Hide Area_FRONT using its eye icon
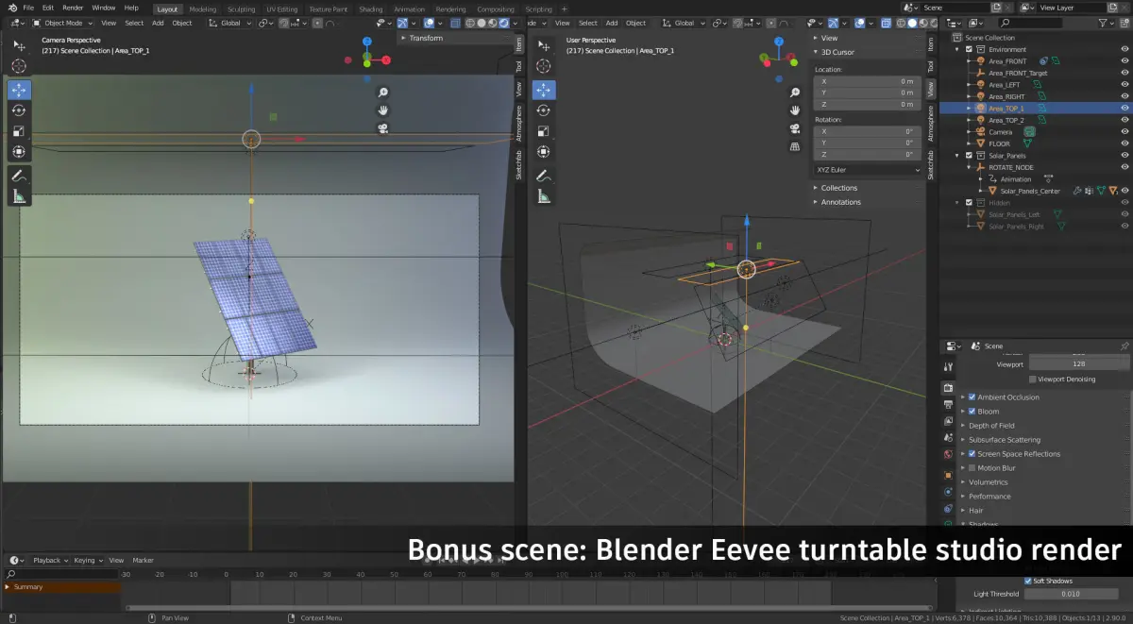1133x624 pixels. click(x=1124, y=61)
